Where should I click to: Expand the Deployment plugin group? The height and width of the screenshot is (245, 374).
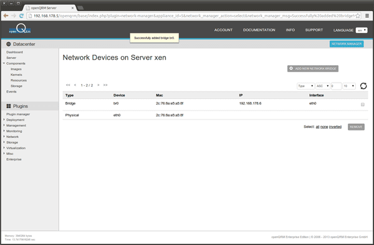4,119
